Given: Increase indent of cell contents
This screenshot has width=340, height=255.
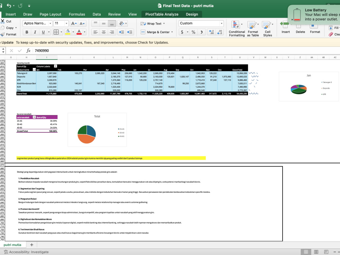Looking at the screenshot, I should (x=130, y=32).
